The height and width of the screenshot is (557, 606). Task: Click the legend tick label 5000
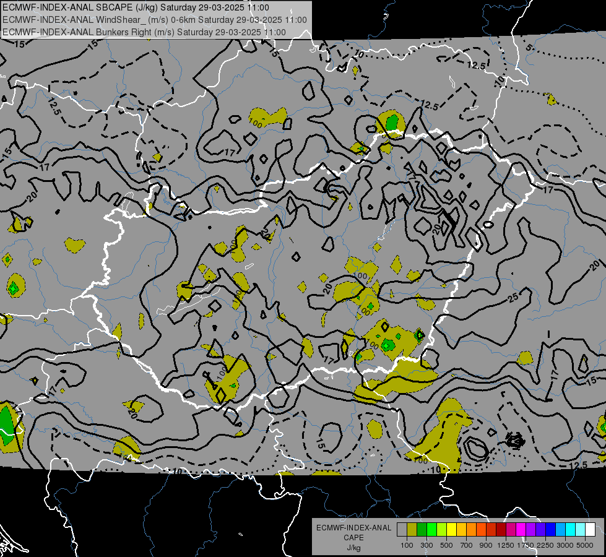coord(585,545)
